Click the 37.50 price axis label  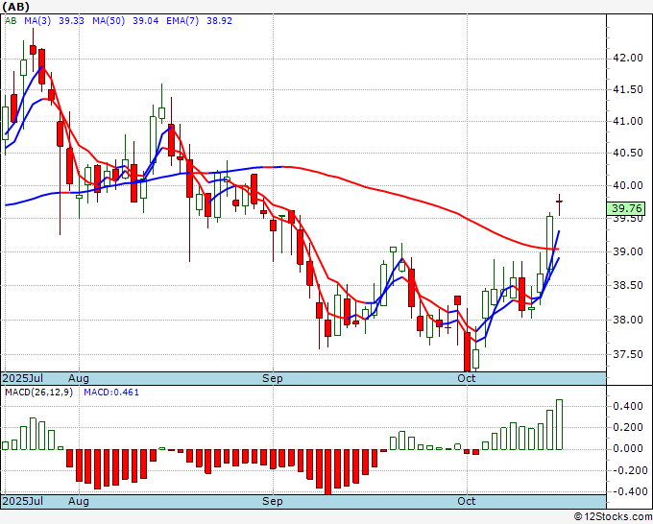point(628,354)
